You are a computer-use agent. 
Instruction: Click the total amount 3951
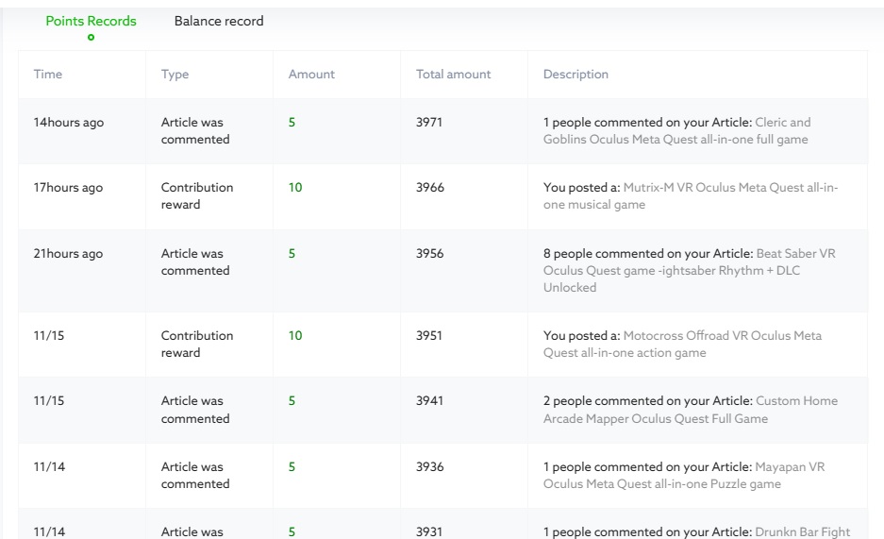click(x=429, y=335)
